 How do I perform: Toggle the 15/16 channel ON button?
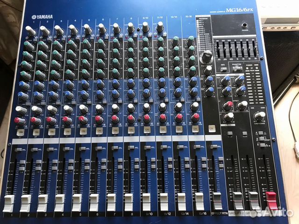click(x=195, y=129)
